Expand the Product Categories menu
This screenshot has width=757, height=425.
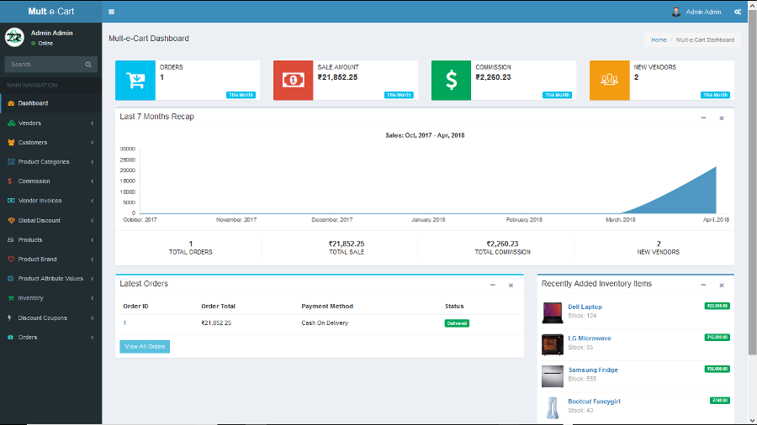(50, 162)
